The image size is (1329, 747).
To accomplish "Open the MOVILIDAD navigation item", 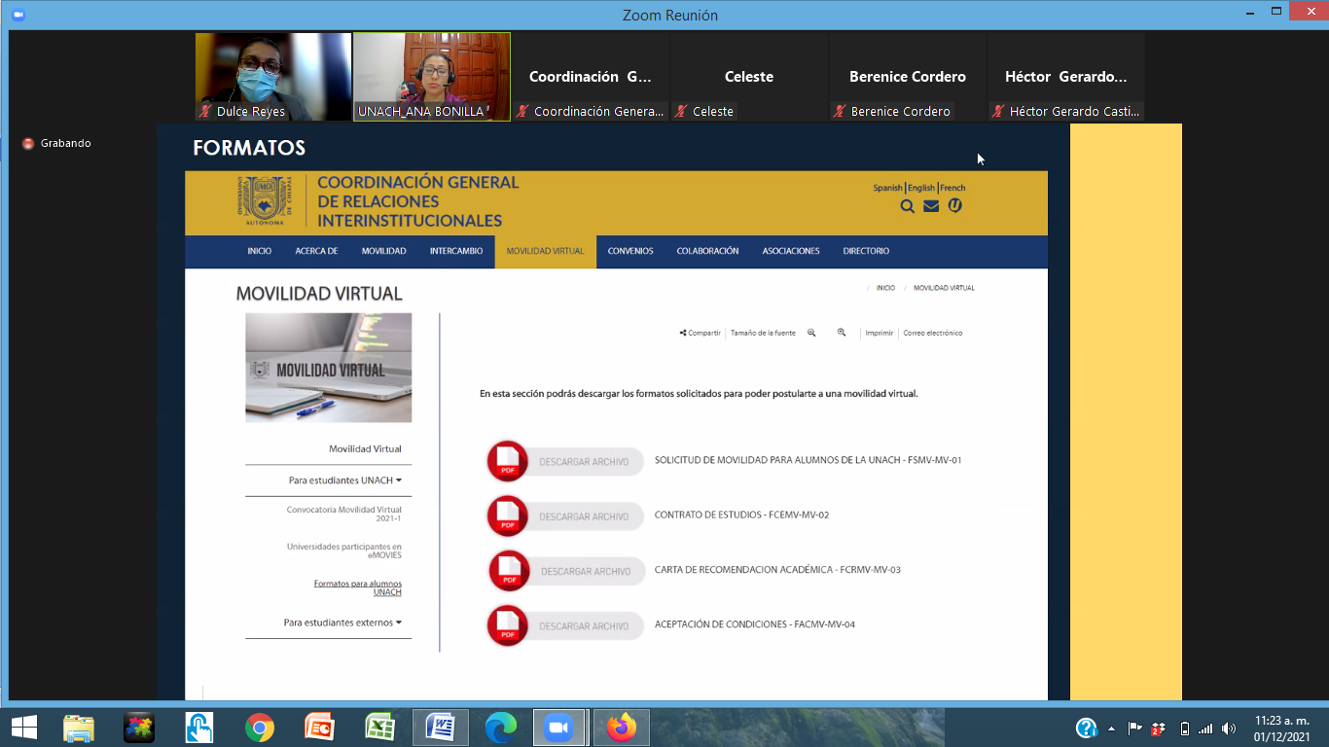I will point(383,251).
